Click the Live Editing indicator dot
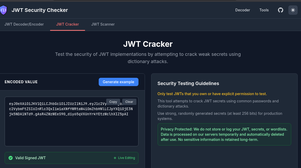The width and height of the screenshot is (301, 168). [115, 158]
